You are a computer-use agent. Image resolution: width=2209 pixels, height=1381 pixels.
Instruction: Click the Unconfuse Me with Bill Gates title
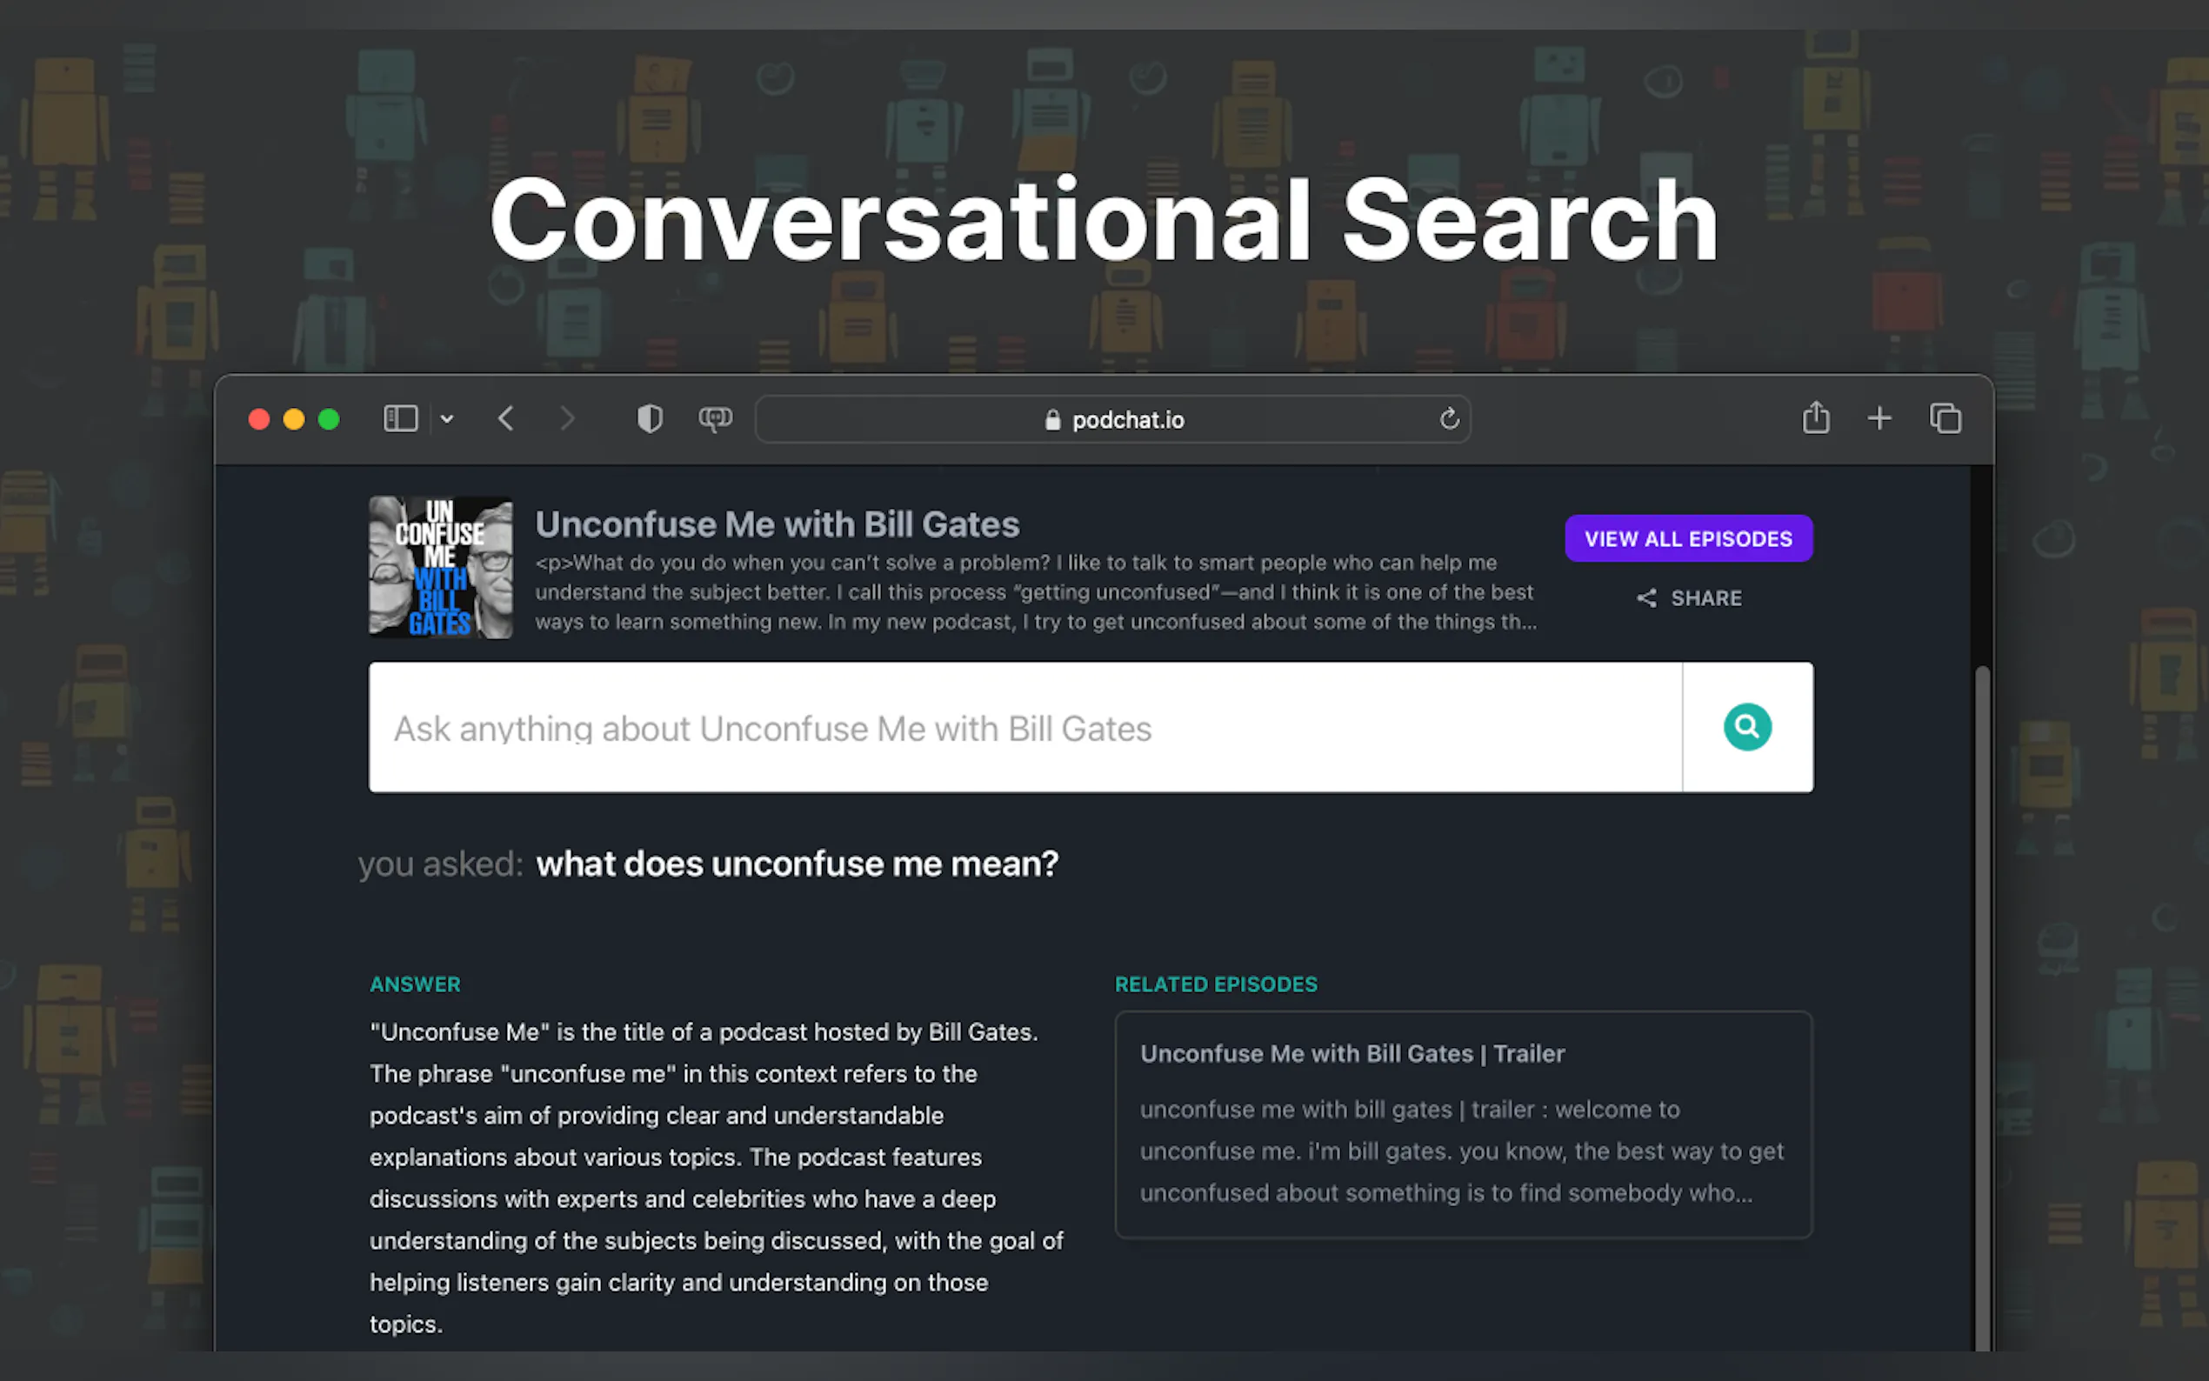[x=777, y=524]
